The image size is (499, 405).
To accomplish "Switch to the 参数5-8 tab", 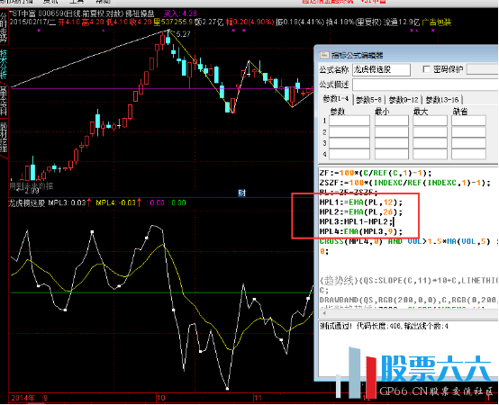I will point(368,100).
